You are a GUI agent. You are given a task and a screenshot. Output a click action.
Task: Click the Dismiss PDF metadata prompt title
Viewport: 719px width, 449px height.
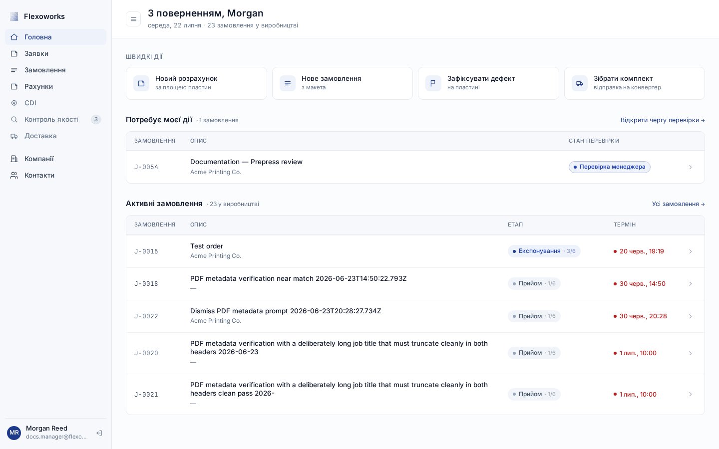[x=286, y=311]
